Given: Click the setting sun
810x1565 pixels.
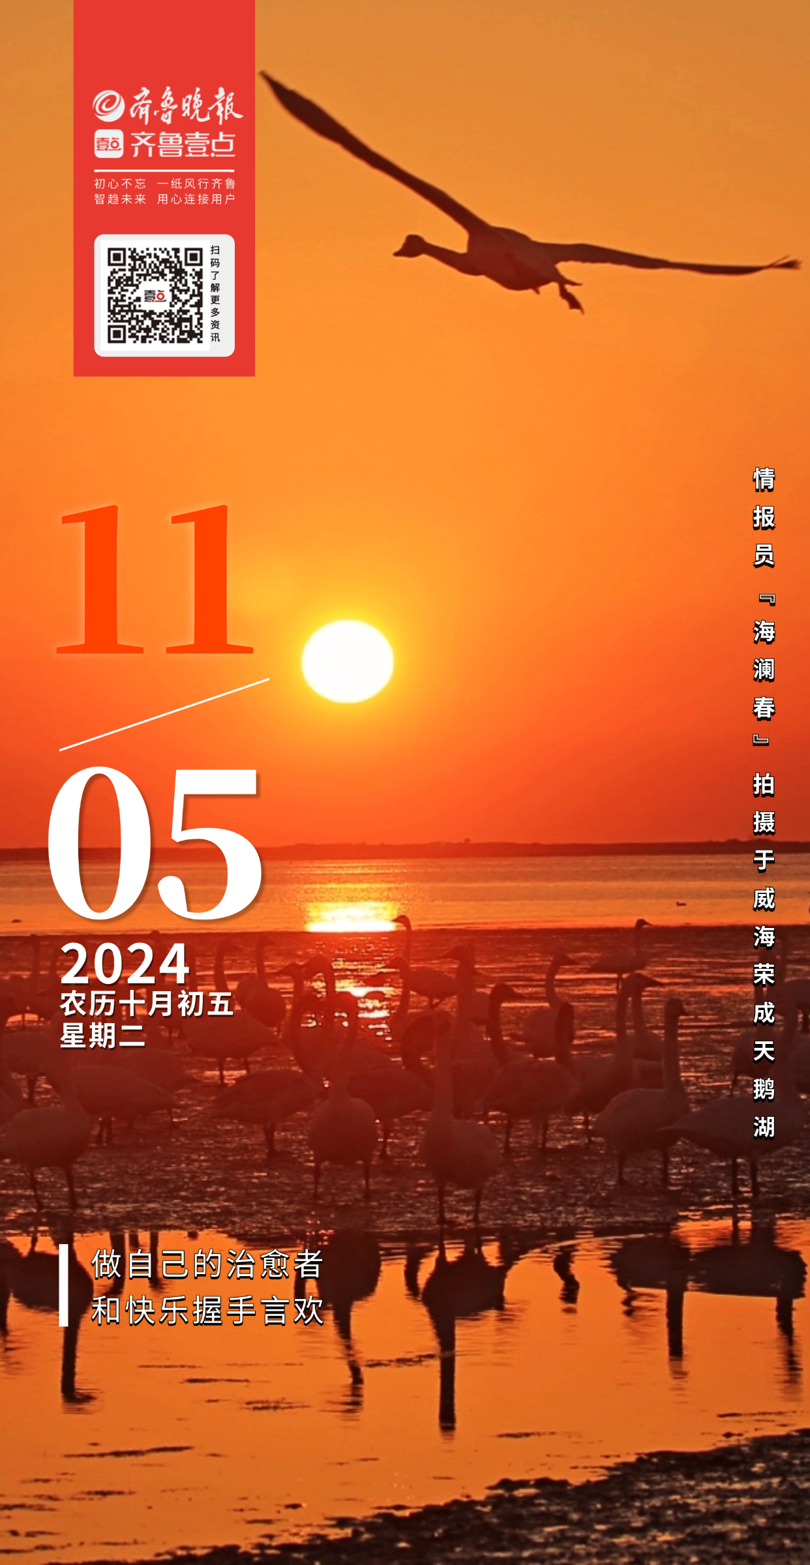Looking at the screenshot, I should (x=348, y=661).
